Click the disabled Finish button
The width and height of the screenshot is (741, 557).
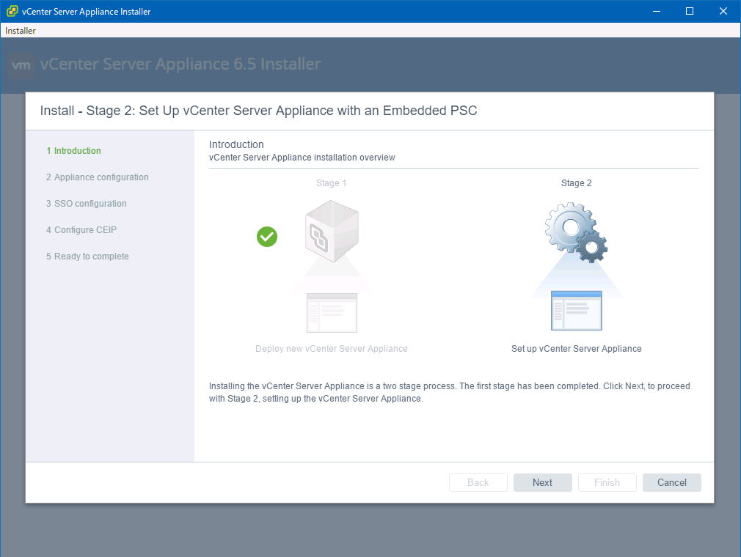click(607, 482)
